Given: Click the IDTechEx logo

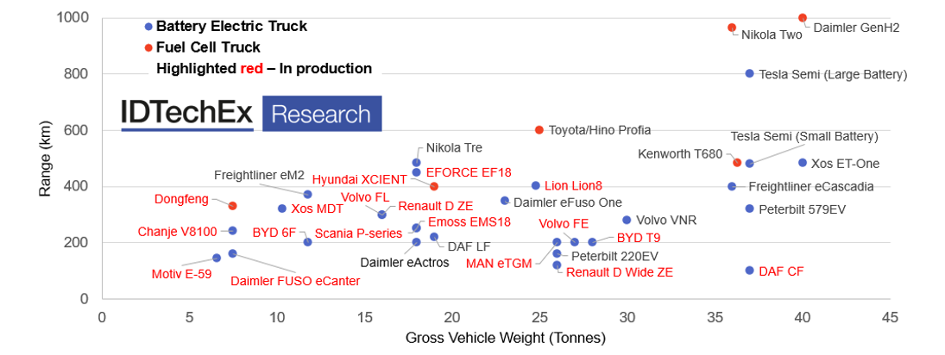Looking at the screenshot, I should pyautogui.click(x=186, y=114).
